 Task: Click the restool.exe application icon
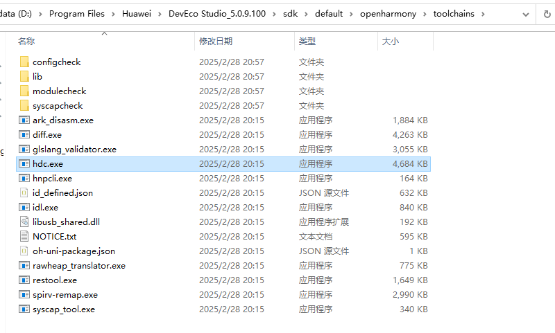pos(24,280)
